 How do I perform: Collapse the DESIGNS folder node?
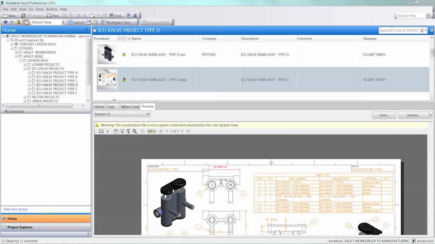coord(12,48)
